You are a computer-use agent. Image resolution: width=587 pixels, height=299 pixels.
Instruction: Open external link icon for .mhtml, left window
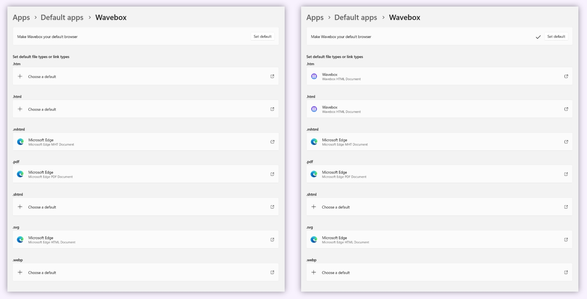coord(272,142)
